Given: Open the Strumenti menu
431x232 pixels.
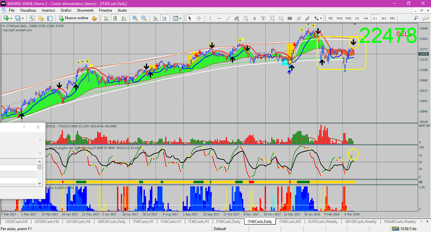Looking at the screenshot, I should (x=85, y=10).
